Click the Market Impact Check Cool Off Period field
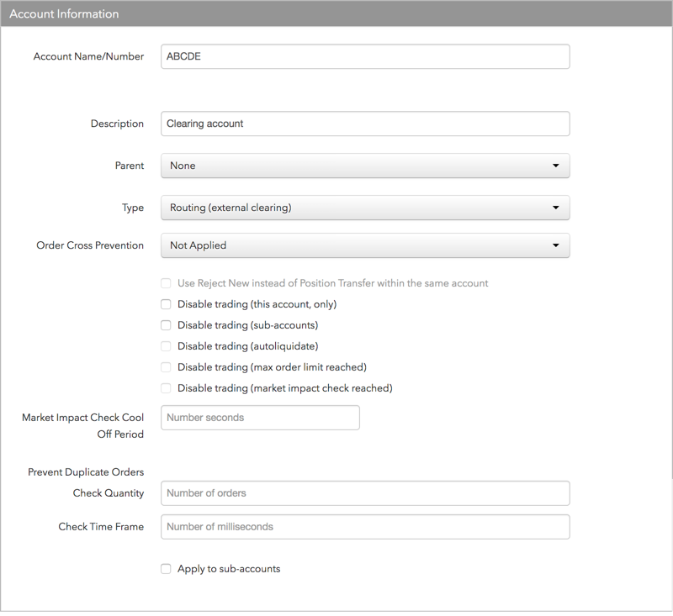 point(260,418)
